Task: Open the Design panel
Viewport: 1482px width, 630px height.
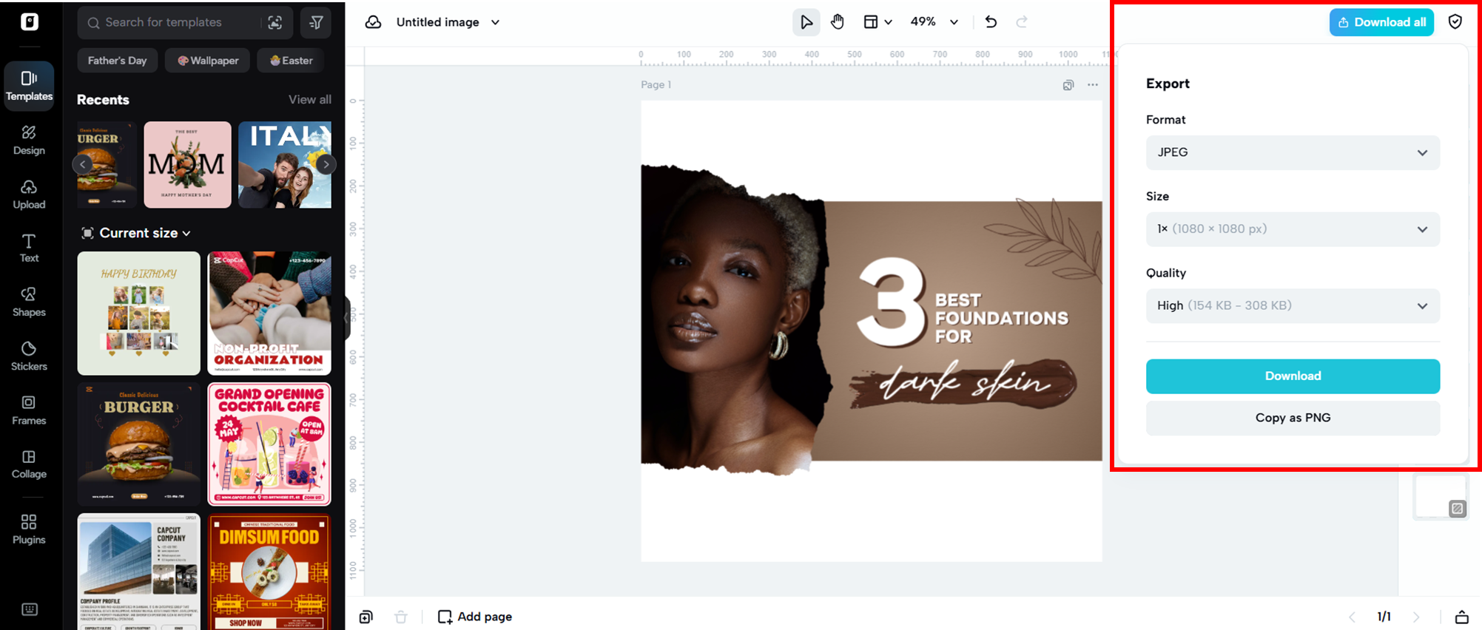Action: click(29, 140)
